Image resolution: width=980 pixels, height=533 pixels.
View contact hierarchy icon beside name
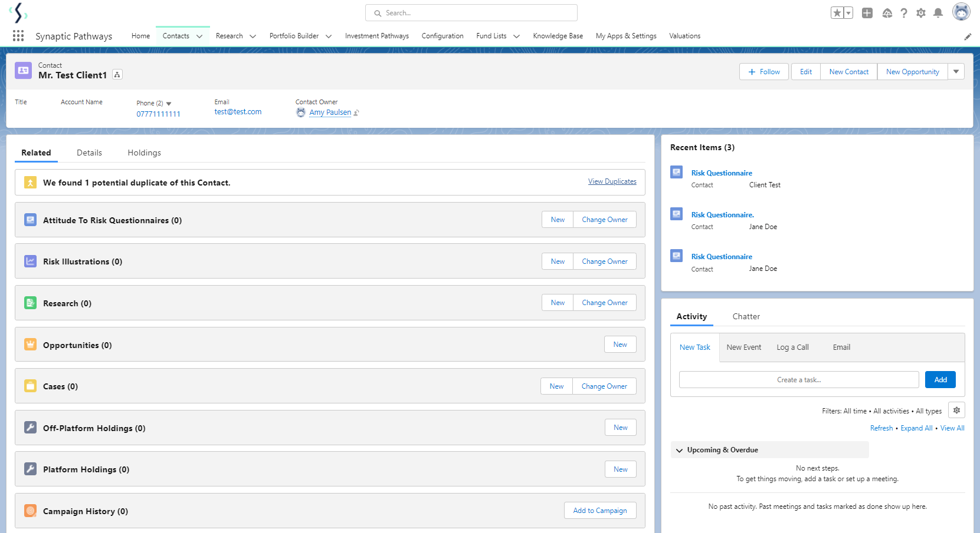click(117, 75)
